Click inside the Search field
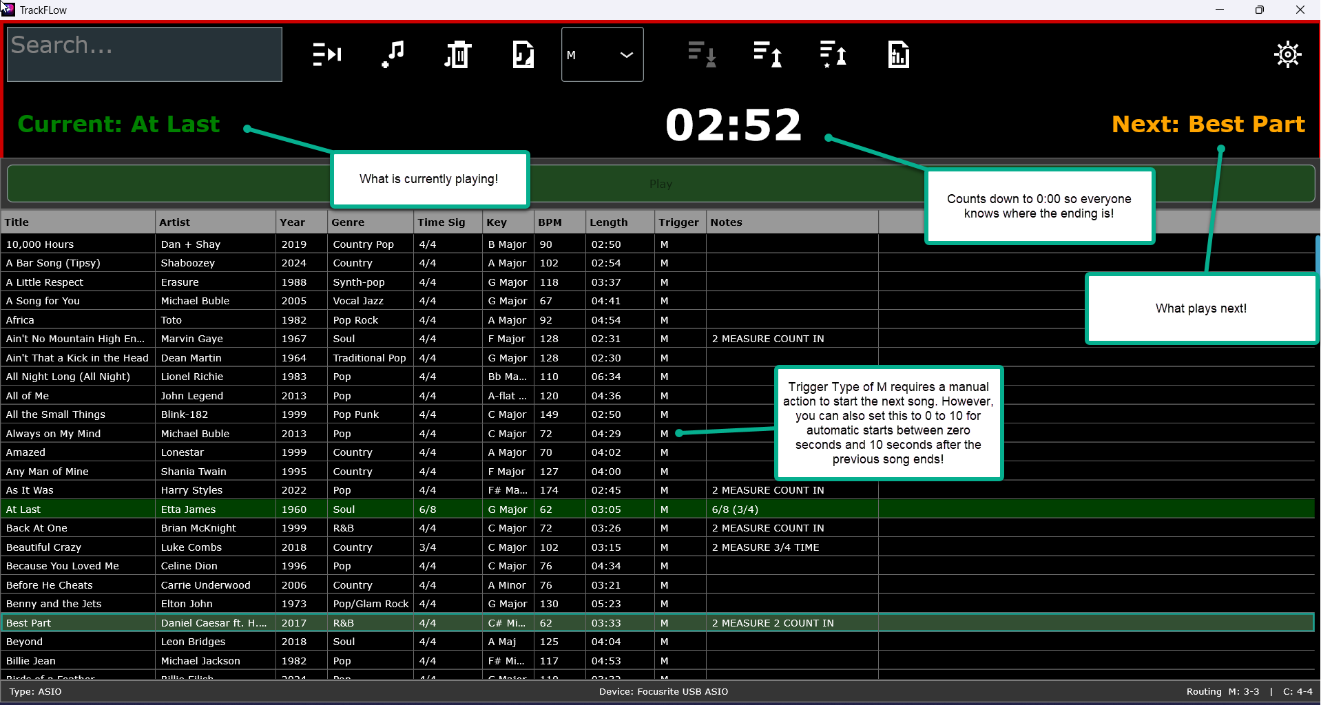1321x705 pixels. click(143, 54)
